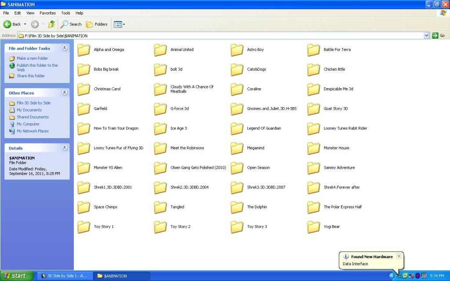Image resolution: width=450 pixels, height=281 pixels.
Task: Open the Help menu
Action: click(x=79, y=13)
